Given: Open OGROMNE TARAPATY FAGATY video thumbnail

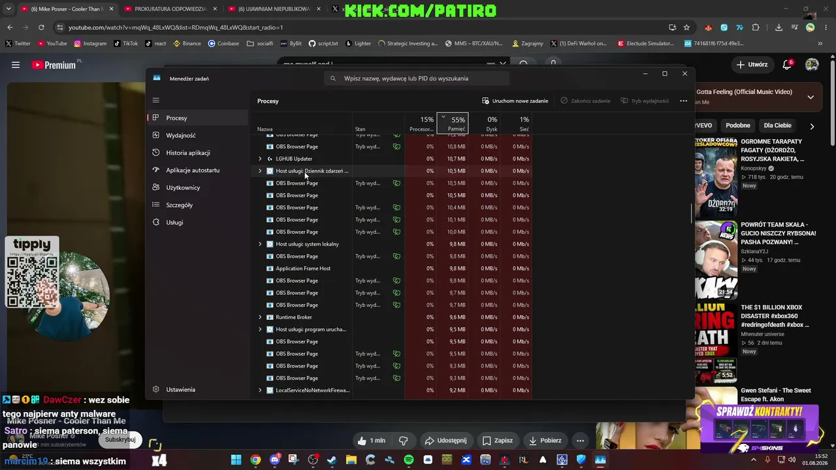Looking at the screenshot, I should coord(716,176).
